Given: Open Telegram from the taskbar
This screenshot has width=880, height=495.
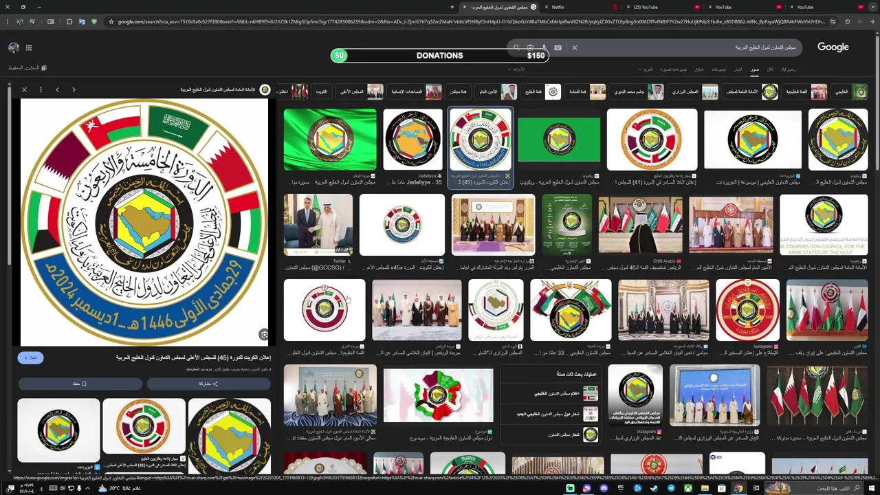Looking at the screenshot, I should click(671, 488).
